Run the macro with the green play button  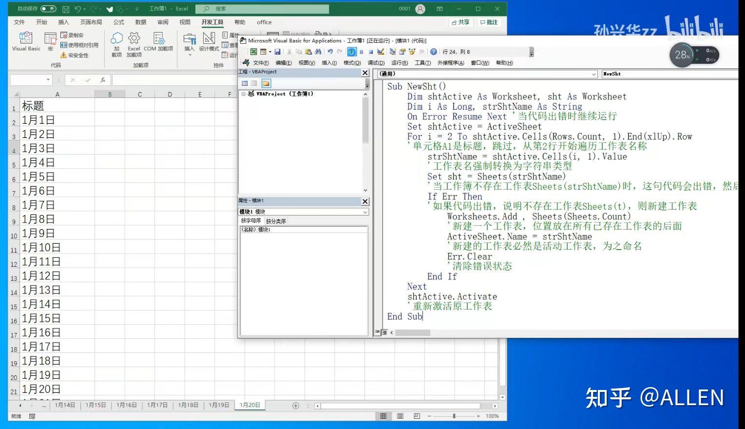[352, 52]
